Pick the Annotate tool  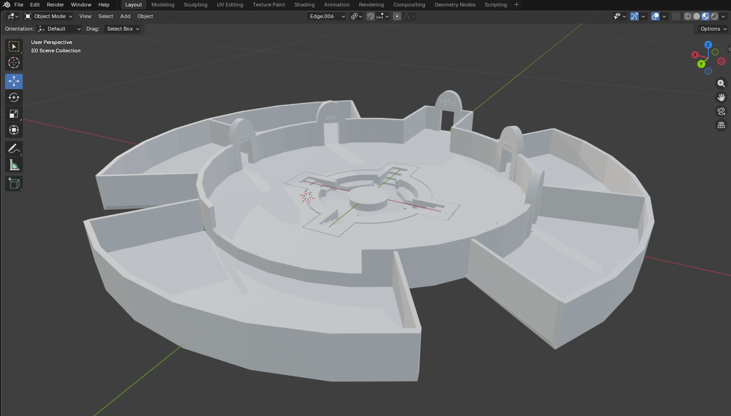[14, 148]
